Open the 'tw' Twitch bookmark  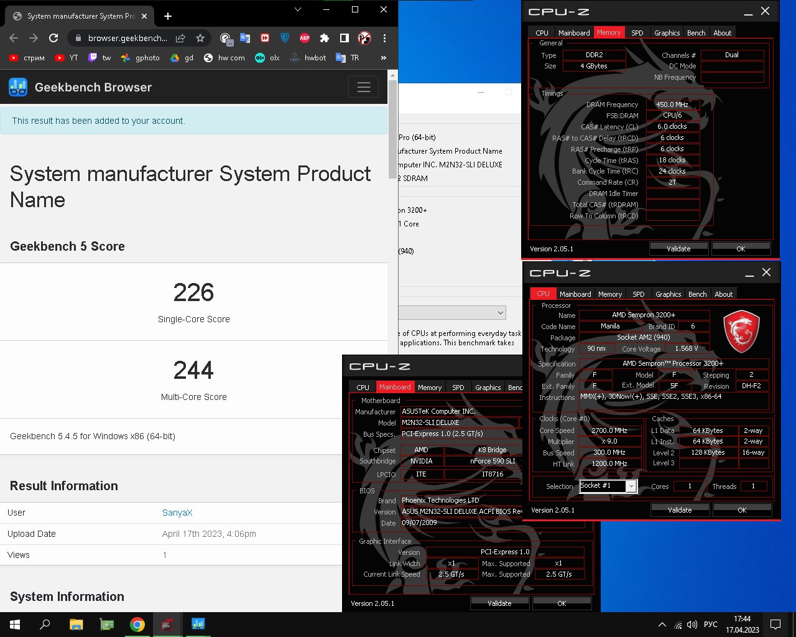coord(99,58)
